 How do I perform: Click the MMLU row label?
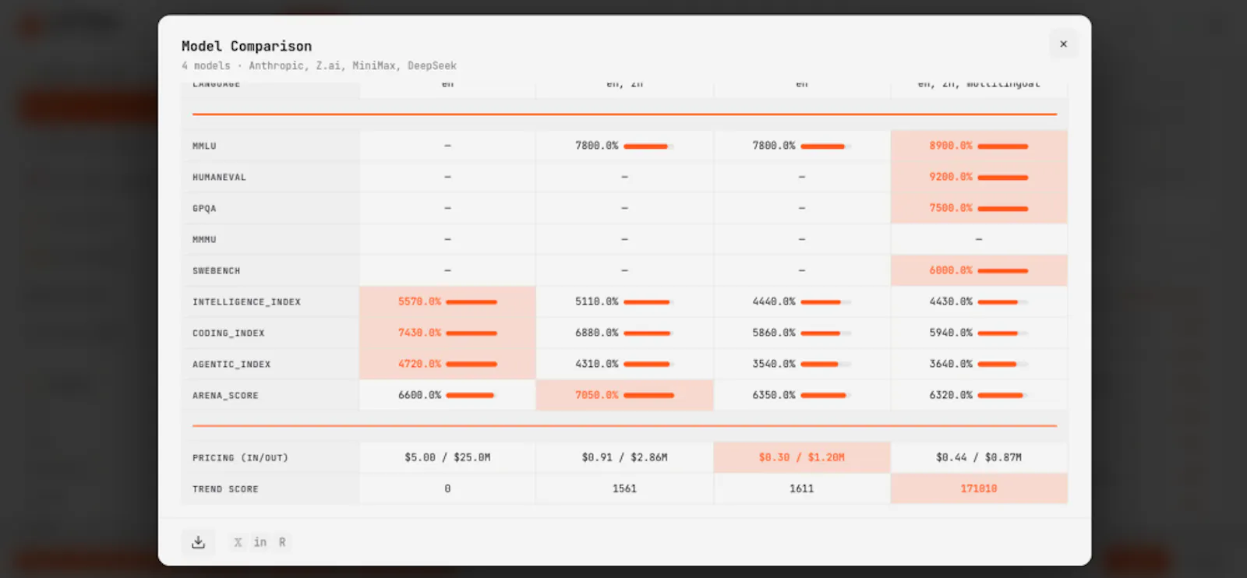point(204,146)
